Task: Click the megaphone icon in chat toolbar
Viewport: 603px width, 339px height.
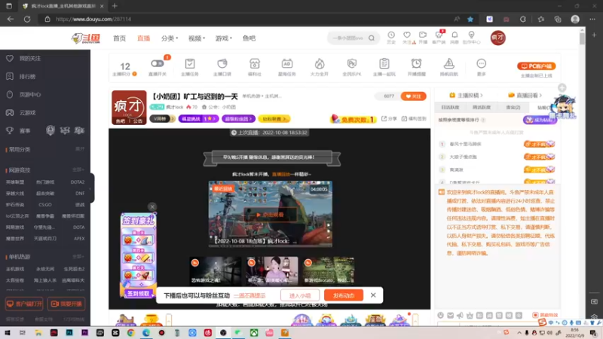Action: 460,316
